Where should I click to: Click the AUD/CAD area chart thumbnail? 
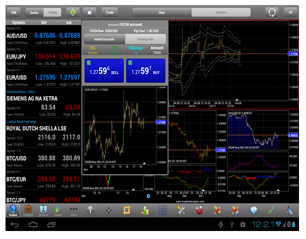[258, 130]
